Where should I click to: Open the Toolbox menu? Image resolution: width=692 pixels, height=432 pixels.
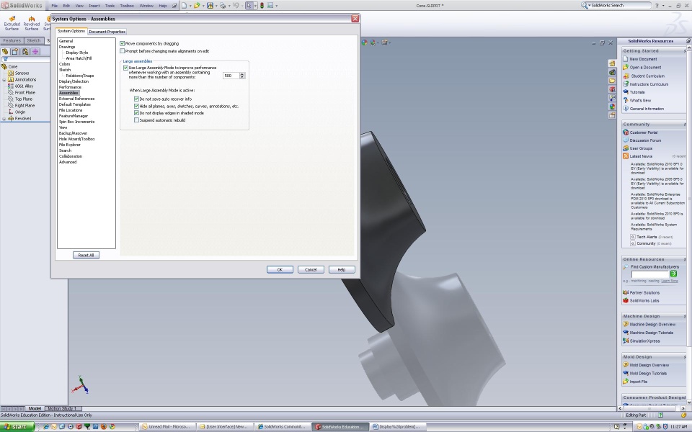(127, 6)
